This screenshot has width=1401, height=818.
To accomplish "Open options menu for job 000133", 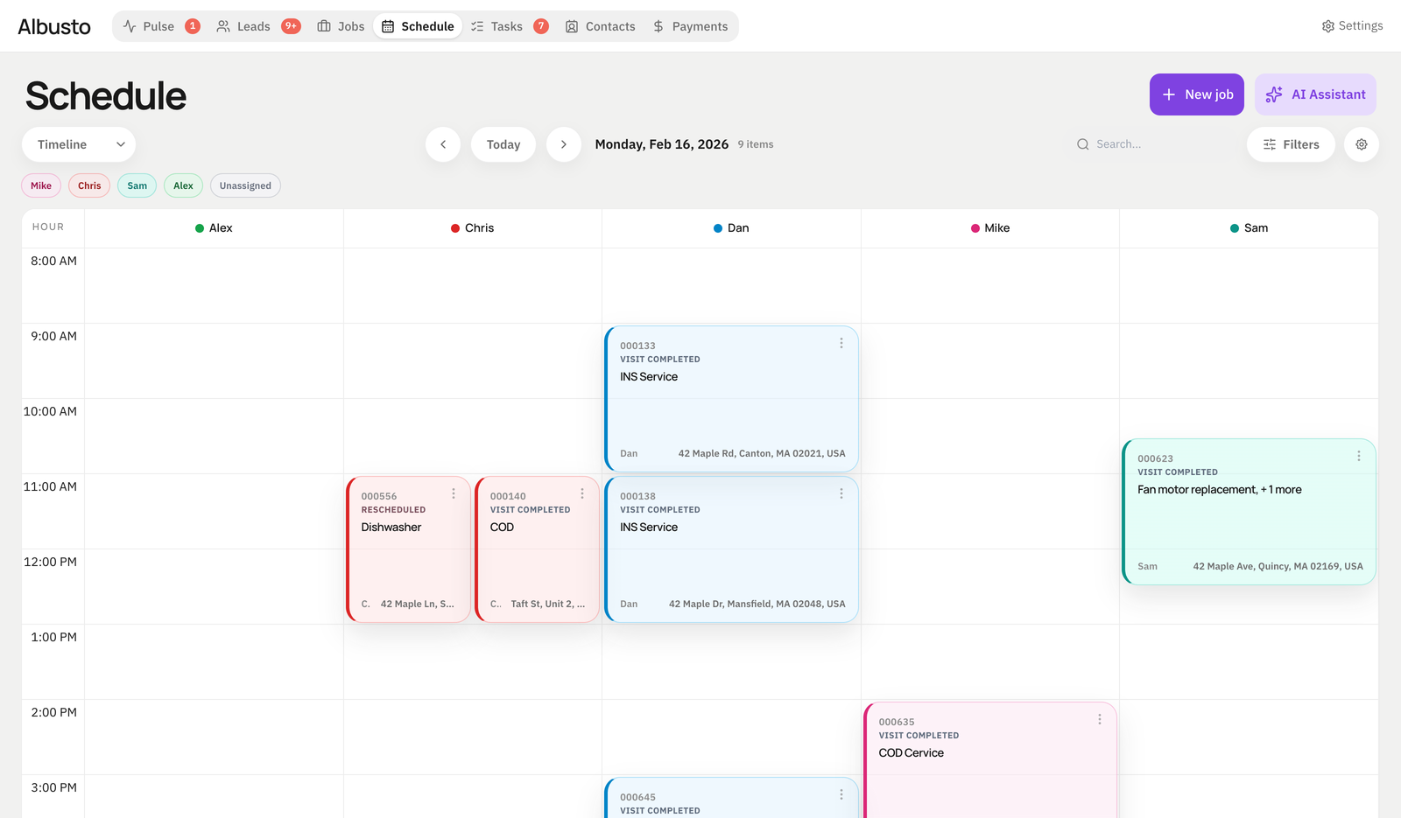I will pyautogui.click(x=841, y=344).
